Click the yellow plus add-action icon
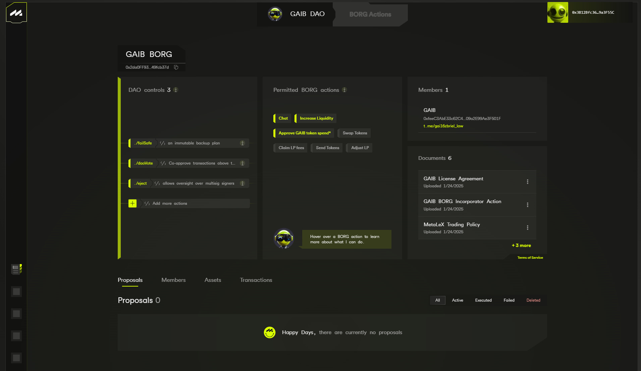This screenshot has width=641, height=371. pyautogui.click(x=132, y=203)
